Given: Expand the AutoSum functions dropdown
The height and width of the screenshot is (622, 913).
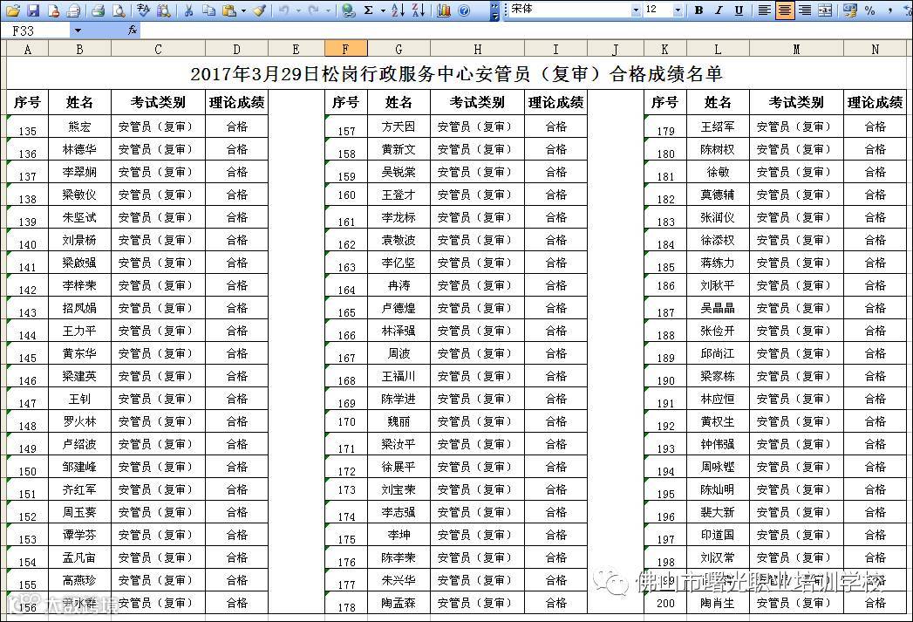Looking at the screenshot, I should tap(383, 10).
